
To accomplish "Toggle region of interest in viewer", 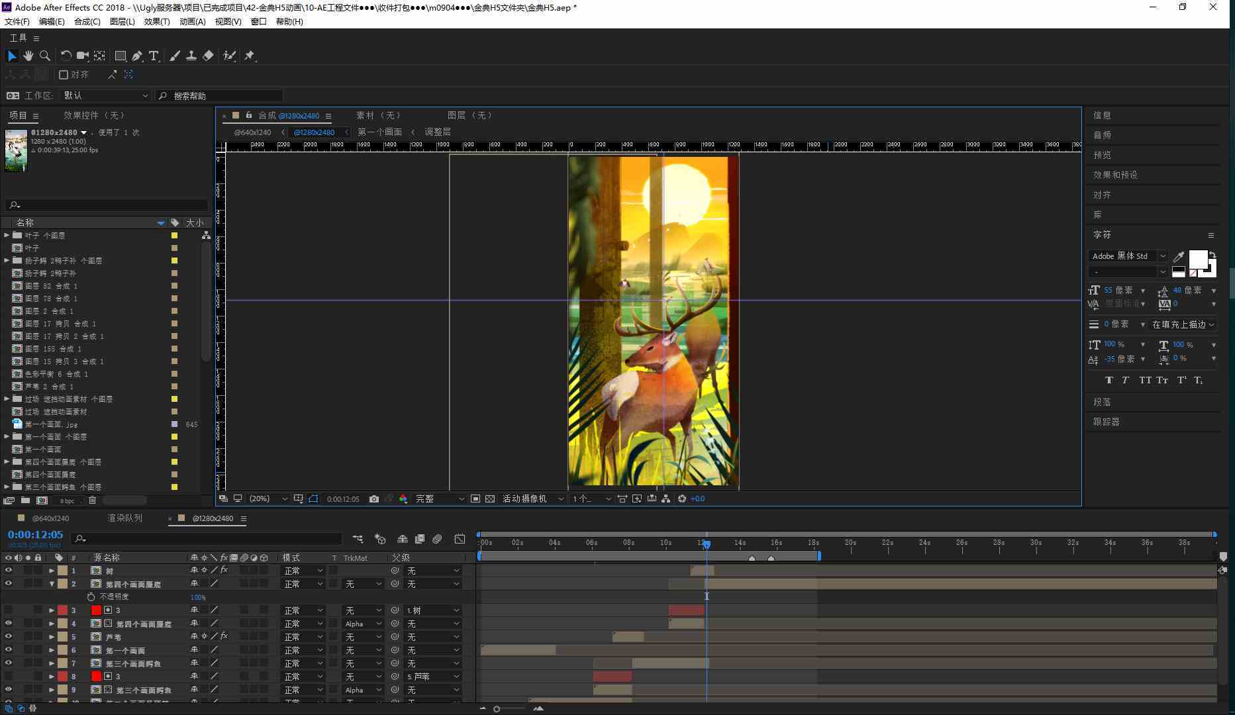I will point(475,499).
